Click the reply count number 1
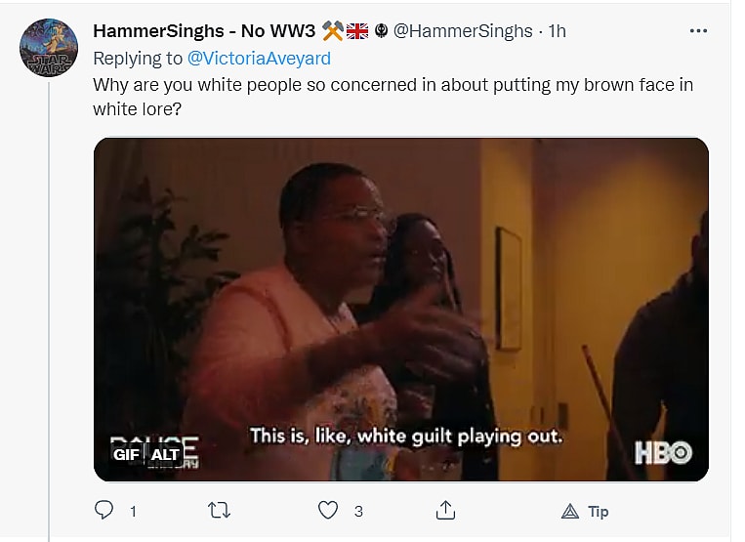The image size is (745, 542). click(134, 512)
